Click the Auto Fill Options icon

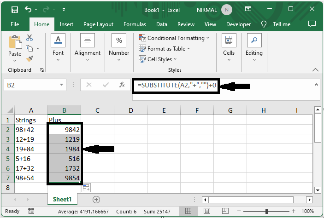pos(86,187)
